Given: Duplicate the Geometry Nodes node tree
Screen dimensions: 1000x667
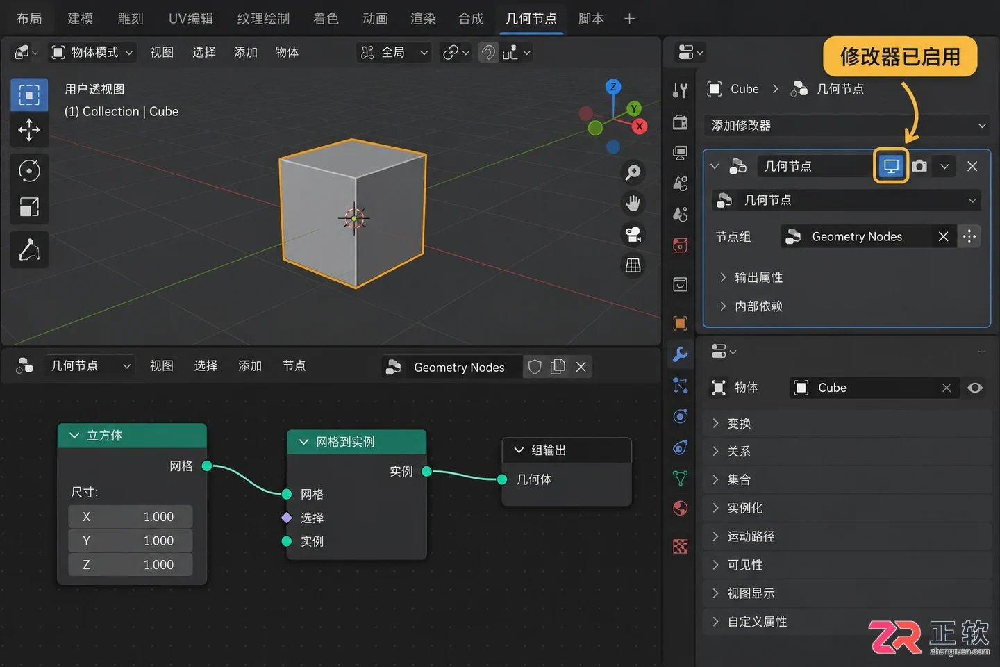Looking at the screenshot, I should click(x=558, y=367).
